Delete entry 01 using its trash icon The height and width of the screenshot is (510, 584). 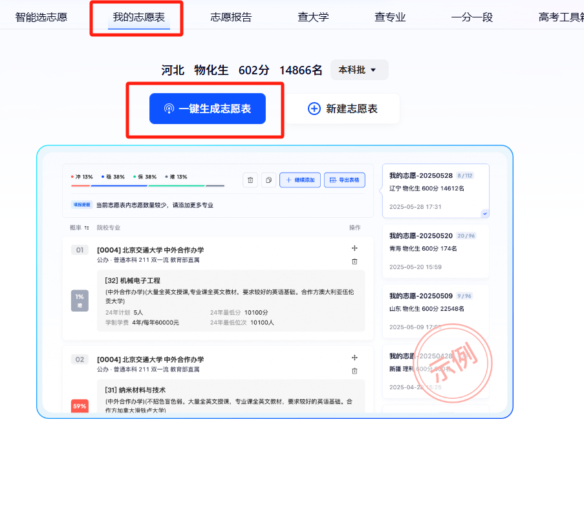[x=354, y=262]
